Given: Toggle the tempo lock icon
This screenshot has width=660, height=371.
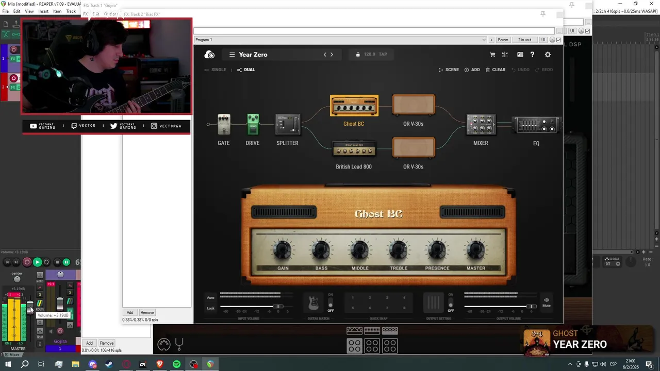Looking at the screenshot, I should click(x=358, y=55).
